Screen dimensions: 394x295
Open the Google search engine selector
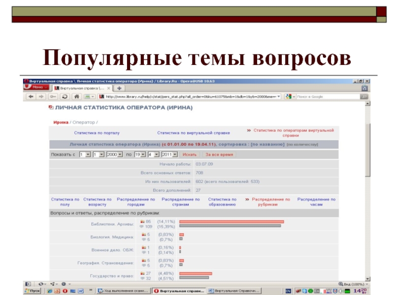point(290,96)
